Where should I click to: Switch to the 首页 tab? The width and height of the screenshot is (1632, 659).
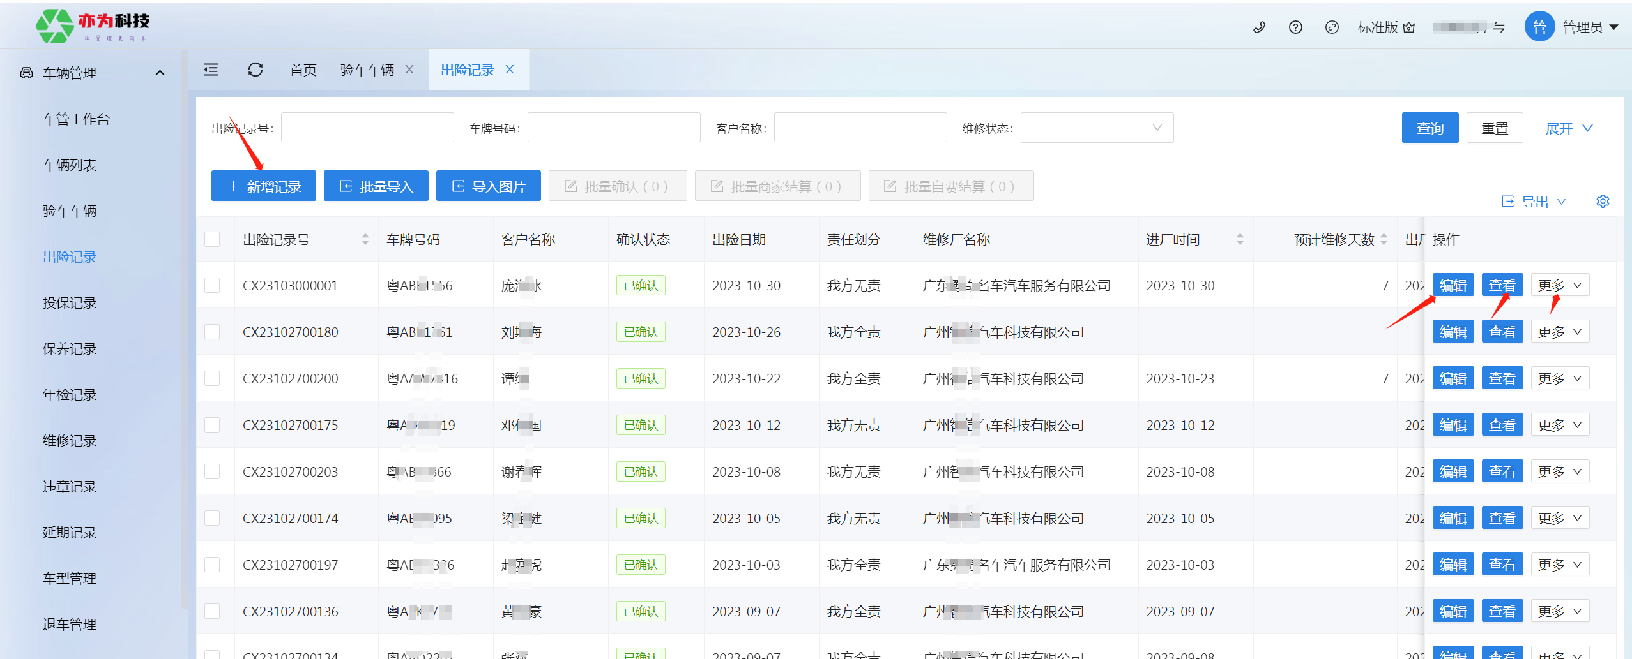point(303,70)
